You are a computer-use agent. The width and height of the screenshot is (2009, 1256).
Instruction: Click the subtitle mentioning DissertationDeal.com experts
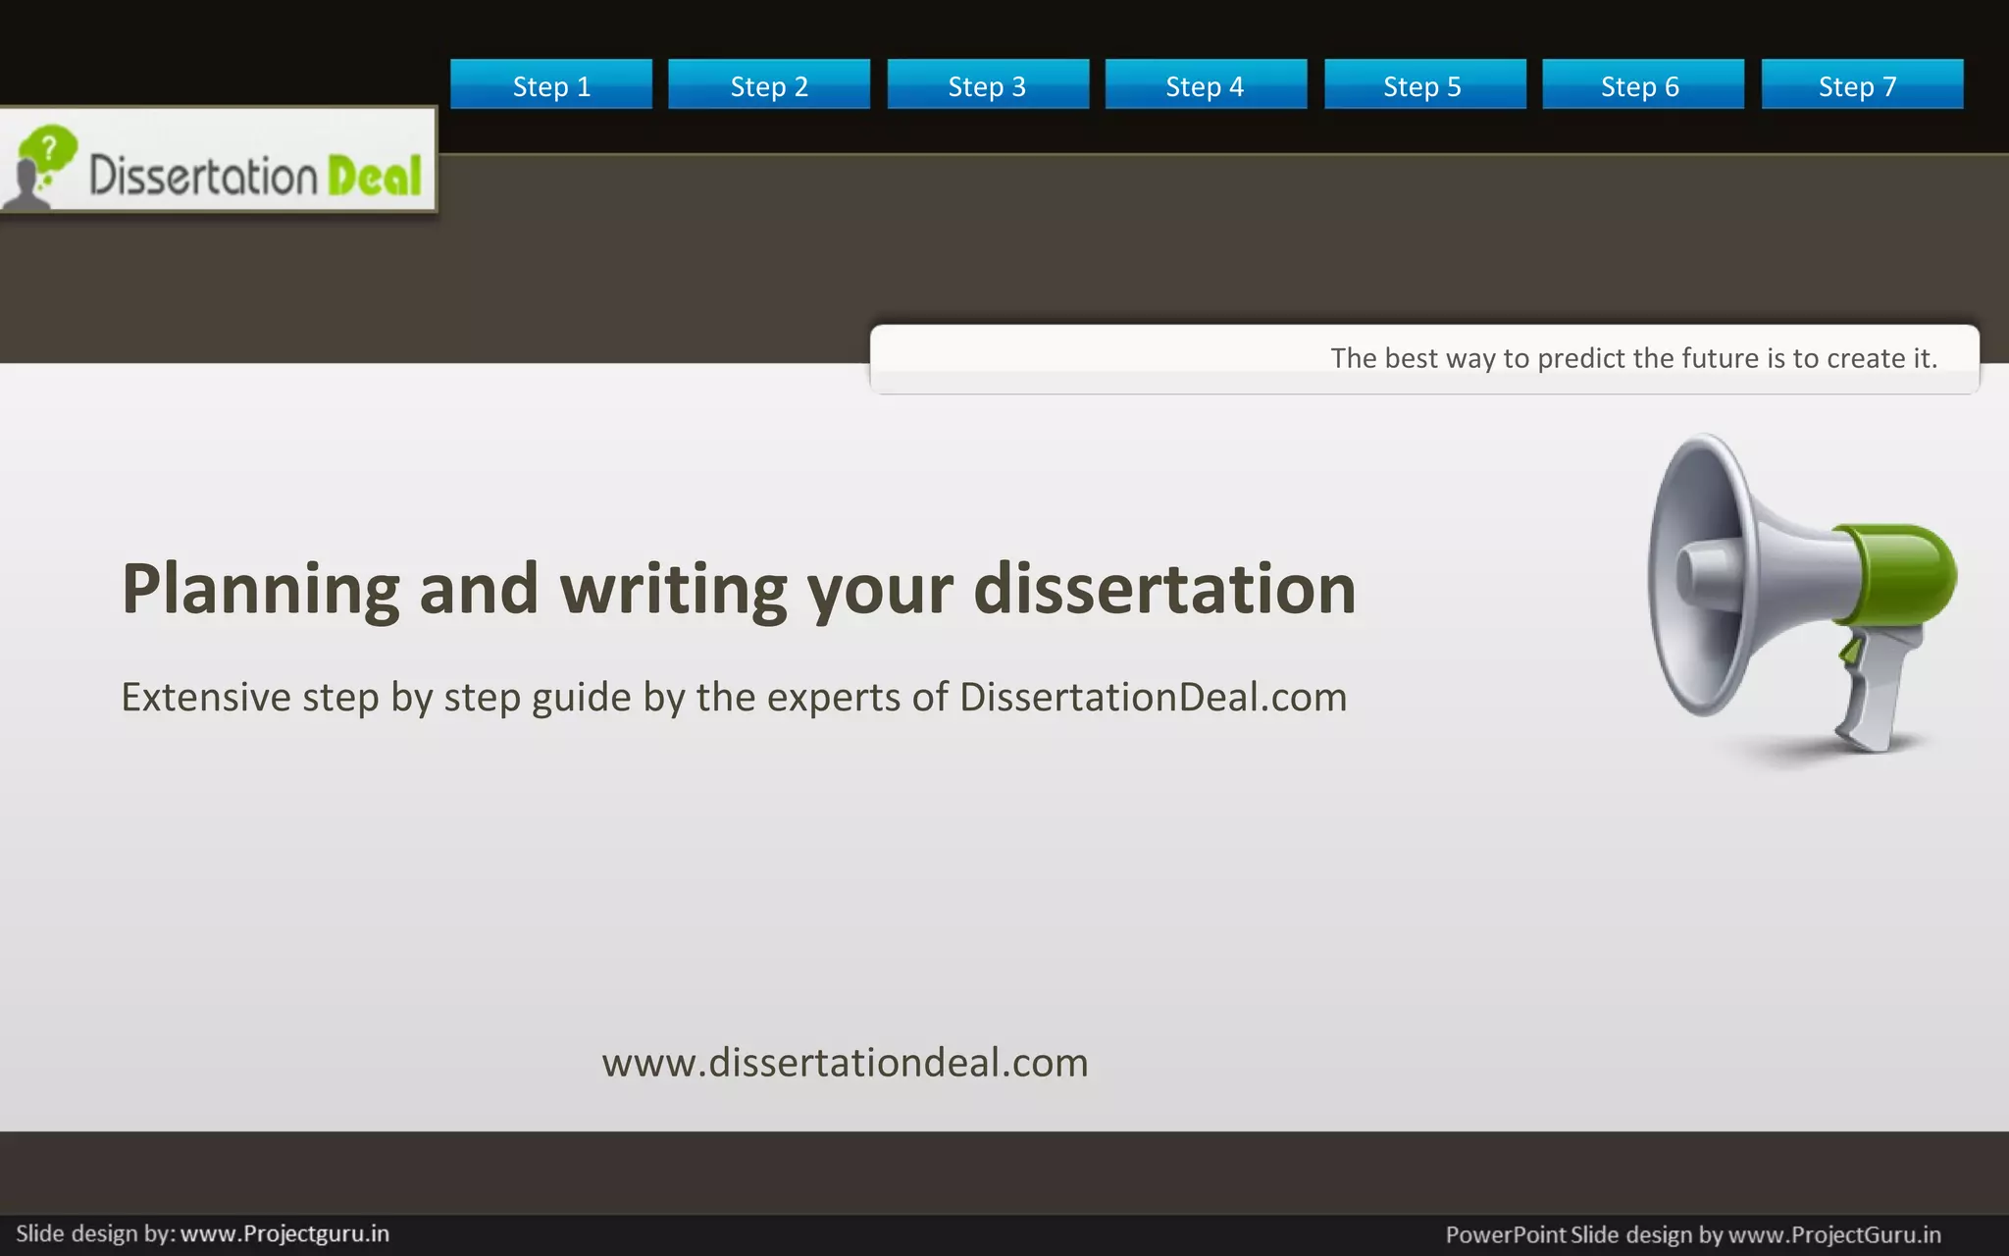tap(733, 697)
